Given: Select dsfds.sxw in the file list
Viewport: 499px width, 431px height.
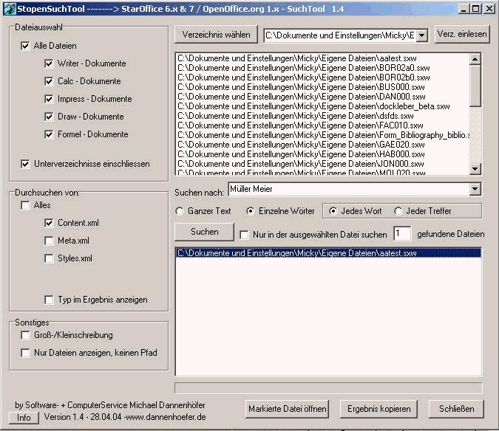Looking at the screenshot, I should [x=322, y=116].
